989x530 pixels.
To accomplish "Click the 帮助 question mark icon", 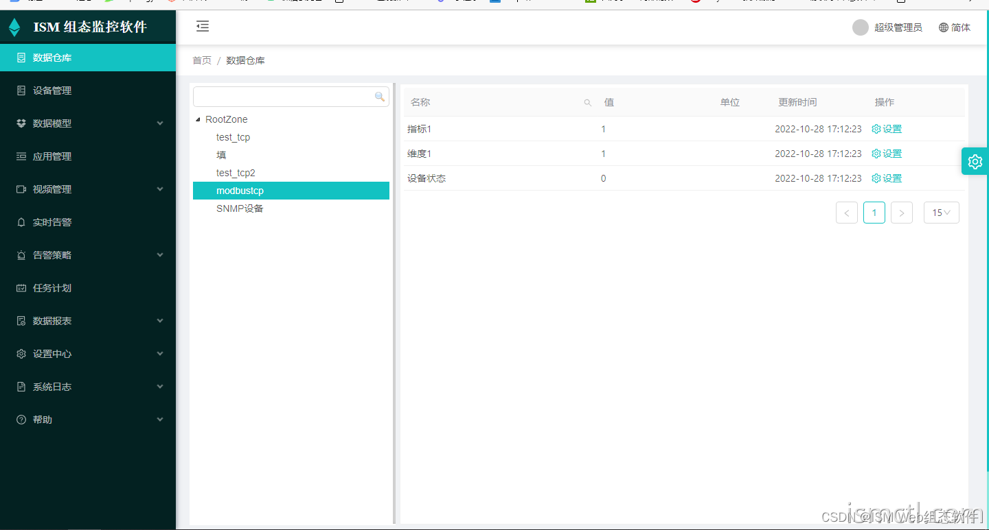I will click(x=21, y=420).
